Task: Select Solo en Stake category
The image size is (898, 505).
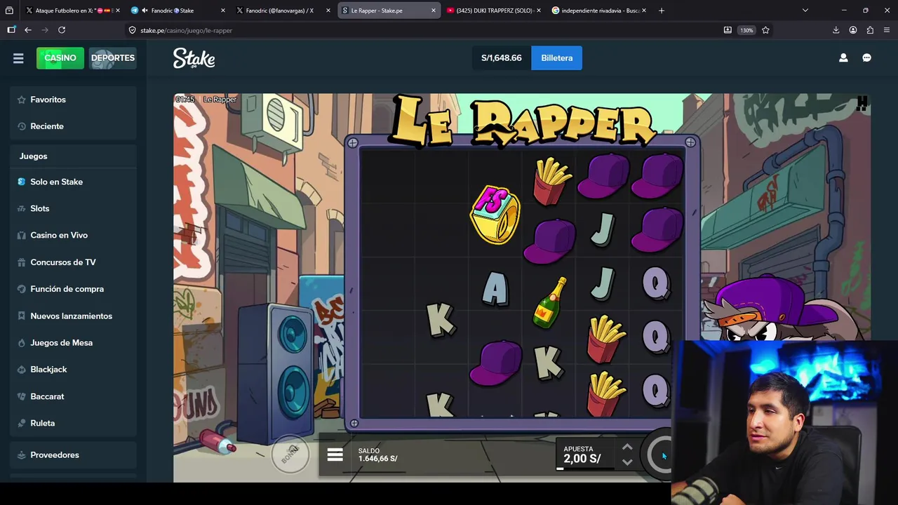Action: (73, 182)
